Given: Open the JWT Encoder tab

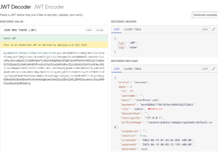Looking at the screenshot, I should pyautogui.click(x=49, y=7).
